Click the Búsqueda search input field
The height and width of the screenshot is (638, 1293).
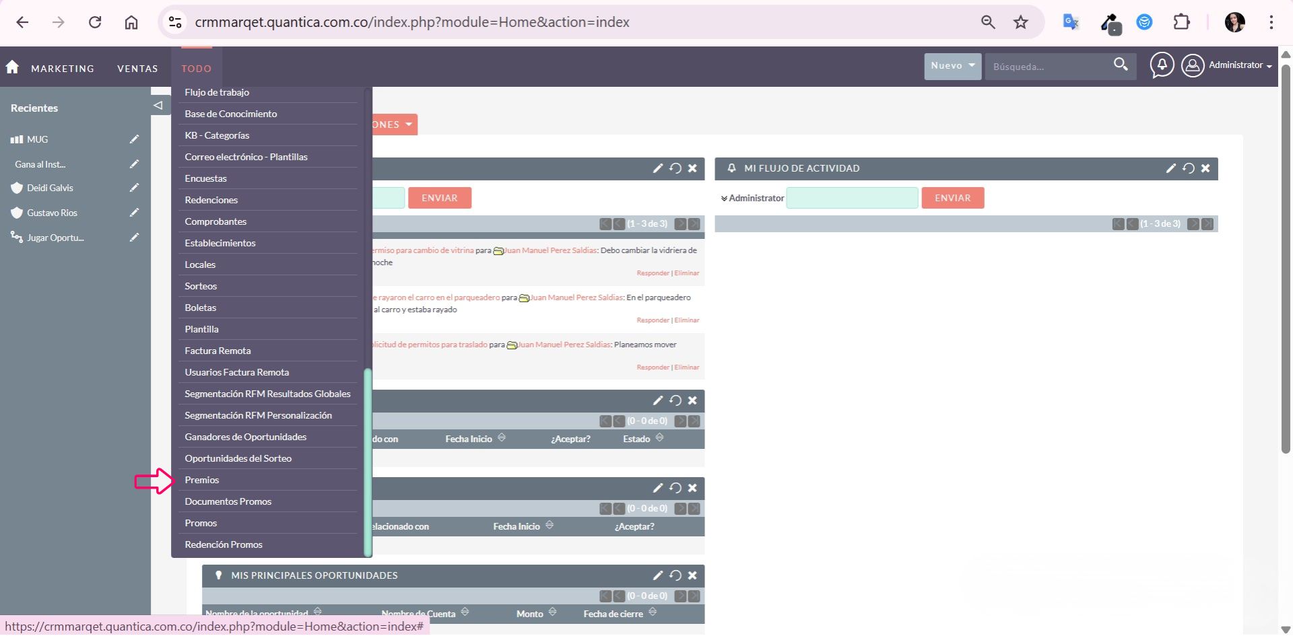1047,67
